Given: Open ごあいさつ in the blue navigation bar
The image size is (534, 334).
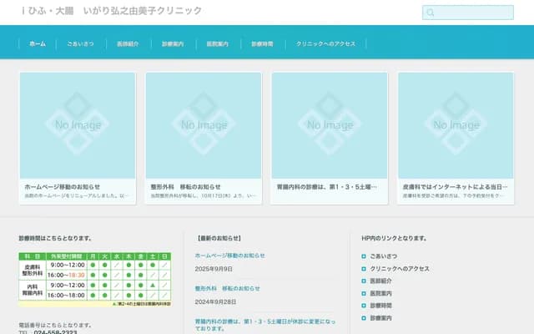Looking at the screenshot, I should (80, 44).
